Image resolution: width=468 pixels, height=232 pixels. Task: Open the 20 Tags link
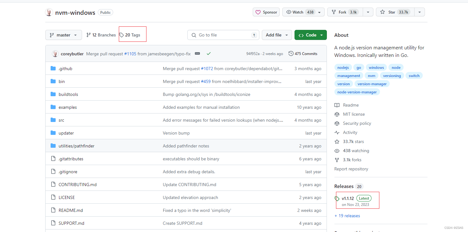pos(130,35)
